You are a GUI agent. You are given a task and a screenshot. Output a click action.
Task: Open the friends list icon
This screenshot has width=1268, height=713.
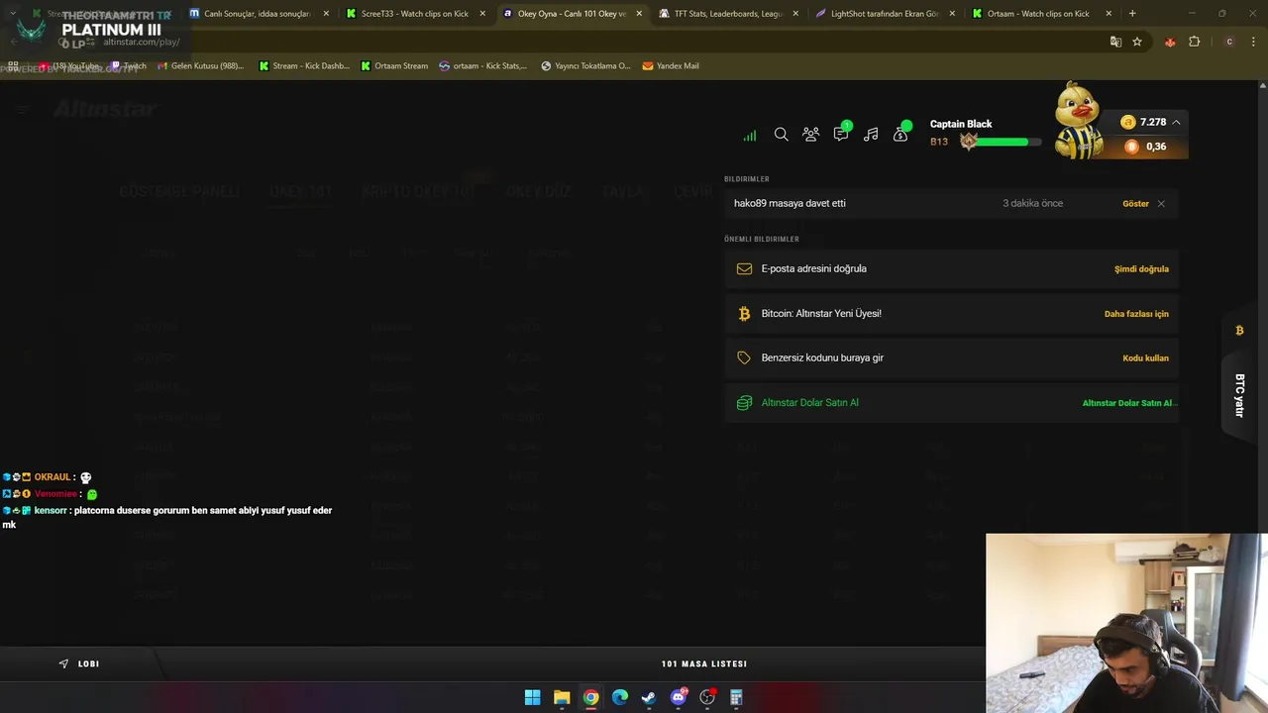tap(810, 135)
